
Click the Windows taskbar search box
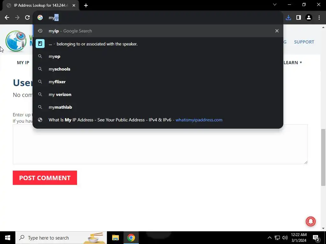click(61, 238)
